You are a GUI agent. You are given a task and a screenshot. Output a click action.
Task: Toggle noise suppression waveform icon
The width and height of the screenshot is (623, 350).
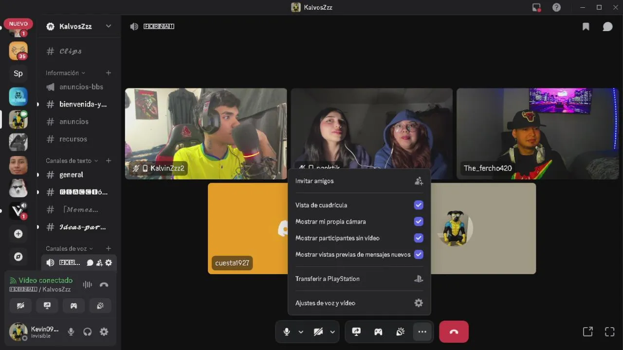[x=88, y=285]
